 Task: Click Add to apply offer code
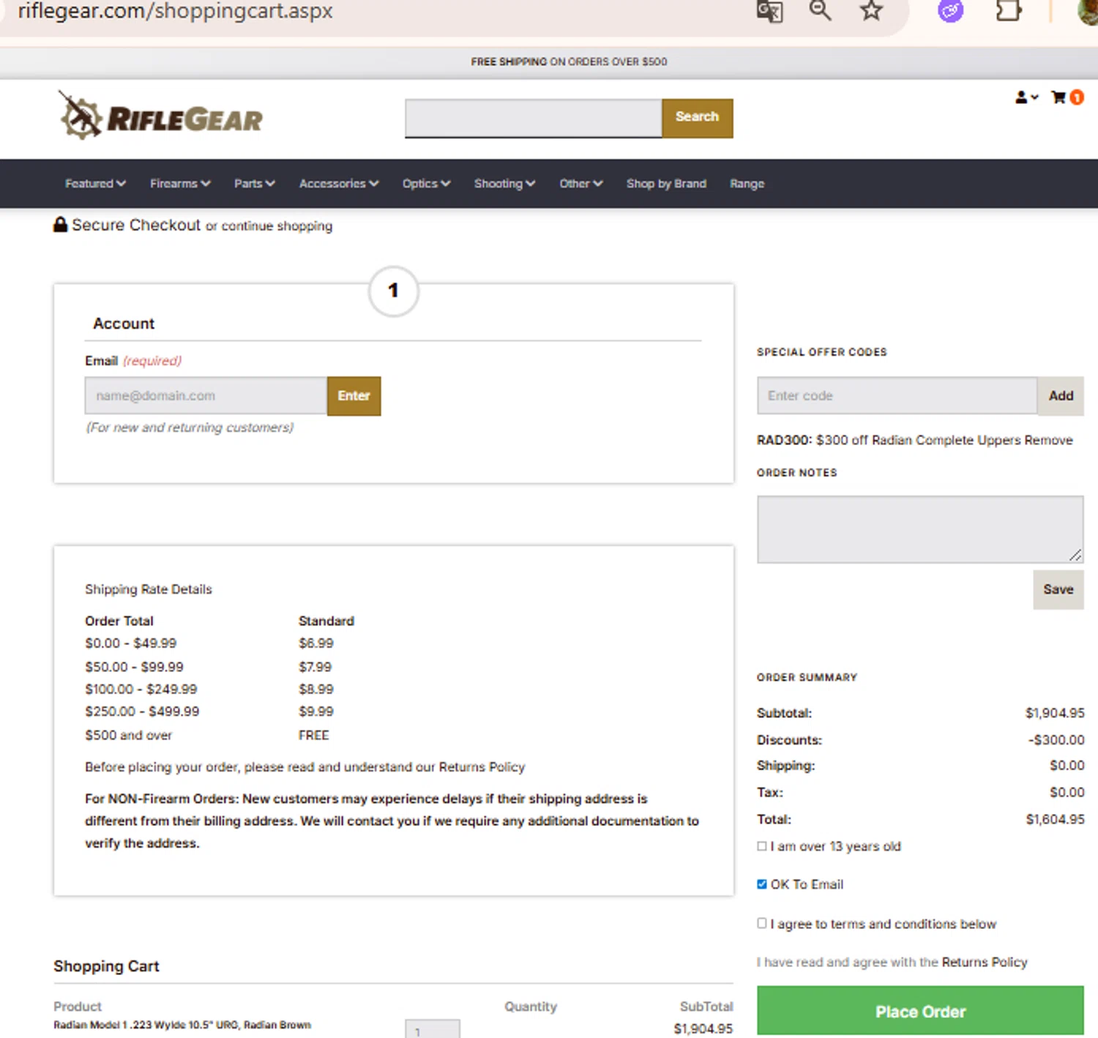[1061, 396]
